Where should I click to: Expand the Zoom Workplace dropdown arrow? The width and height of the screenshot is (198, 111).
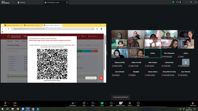coord(13,2)
